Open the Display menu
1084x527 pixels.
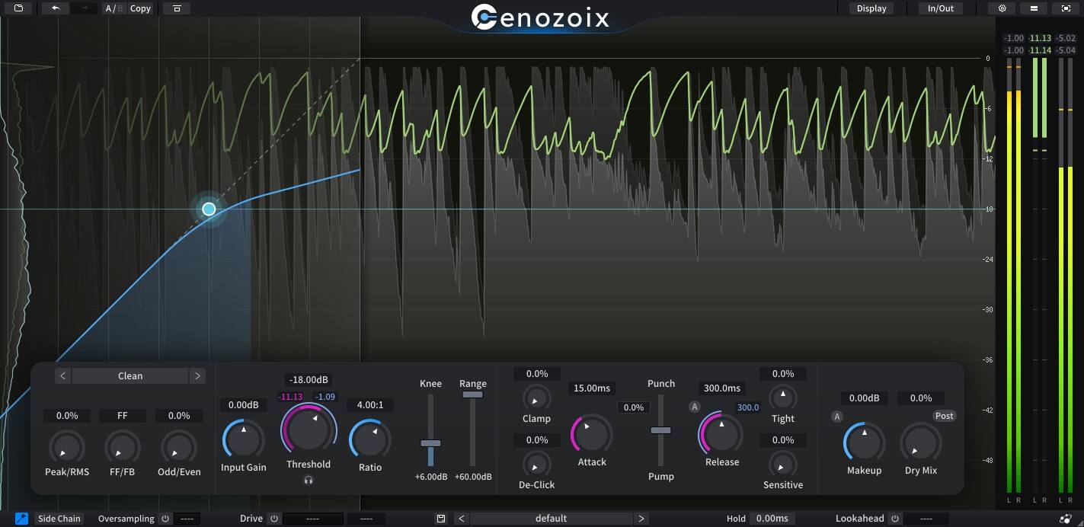[871, 8]
